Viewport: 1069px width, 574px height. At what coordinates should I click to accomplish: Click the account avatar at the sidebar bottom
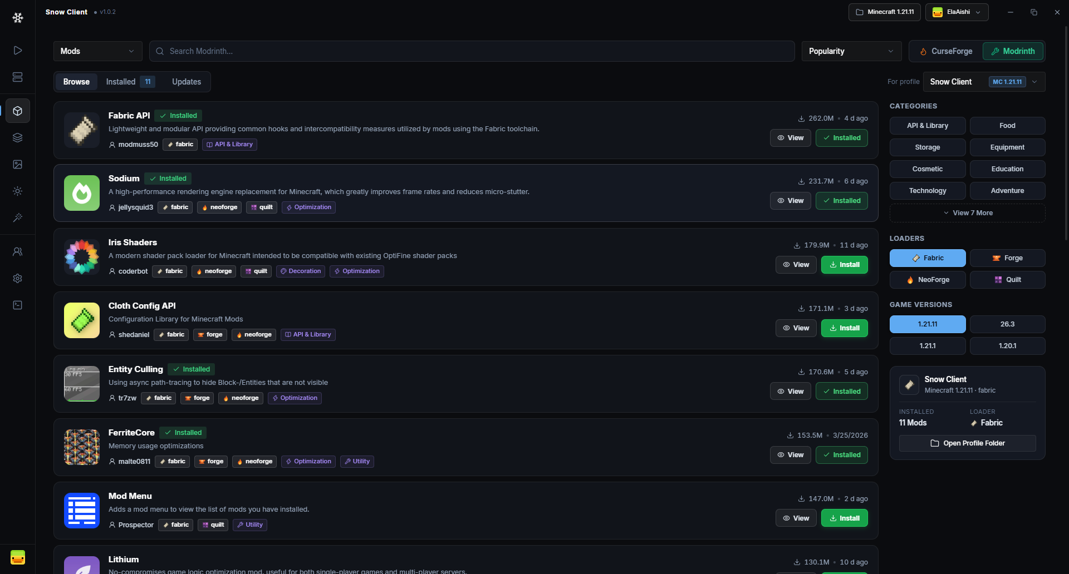tap(18, 557)
